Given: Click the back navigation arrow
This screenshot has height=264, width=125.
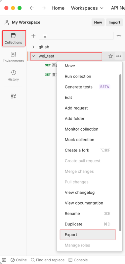Looking at the screenshot, I should click(x=32, y=8).
